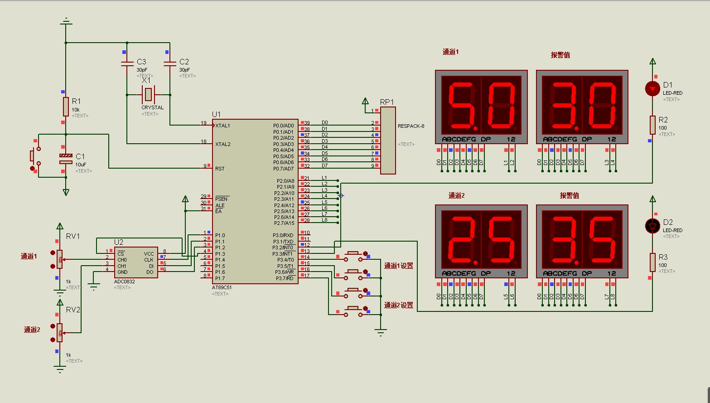Toggle latch dot on the pin 17 push button
This screenshot has width=710, height=403.
point(365,309)
